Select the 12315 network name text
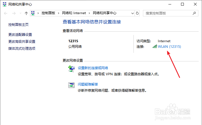 point(73,41)
